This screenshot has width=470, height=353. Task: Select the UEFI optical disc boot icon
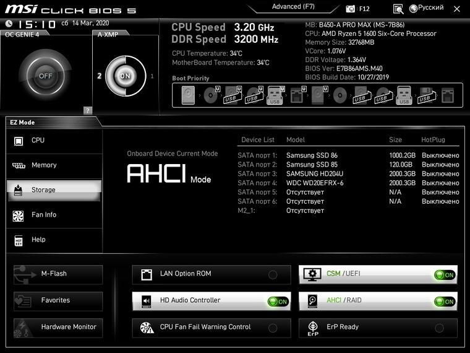(x=211, y=95)
